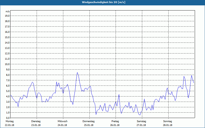Image resolution: width=205 pixels, height=128 pixels.
Task: Click the Freitag spike reaching above 4,0
Action: [119, 94]
